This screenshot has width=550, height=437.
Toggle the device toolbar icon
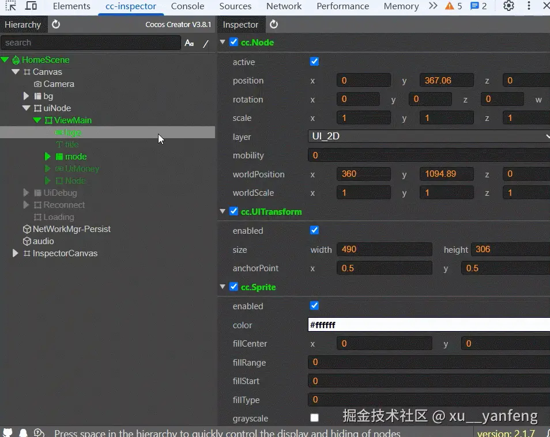(31, 6)
